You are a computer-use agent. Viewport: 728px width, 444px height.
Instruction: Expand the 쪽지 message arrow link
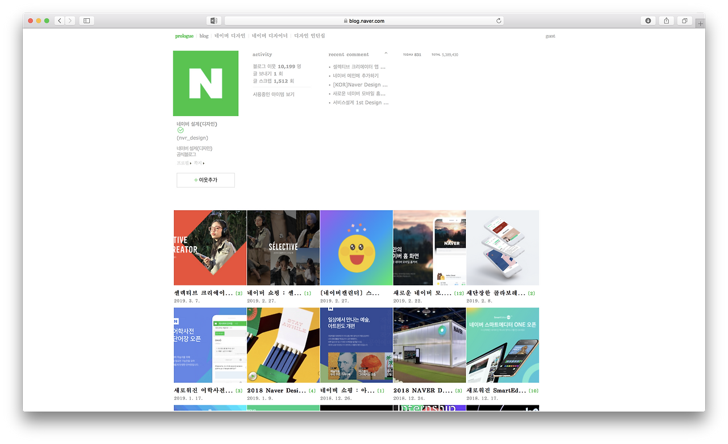pyautogui.click(x=199, y=163)
